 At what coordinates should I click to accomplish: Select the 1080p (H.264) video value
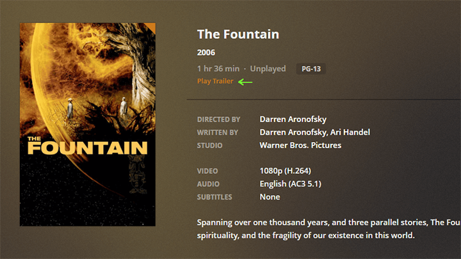coord(285,171)
